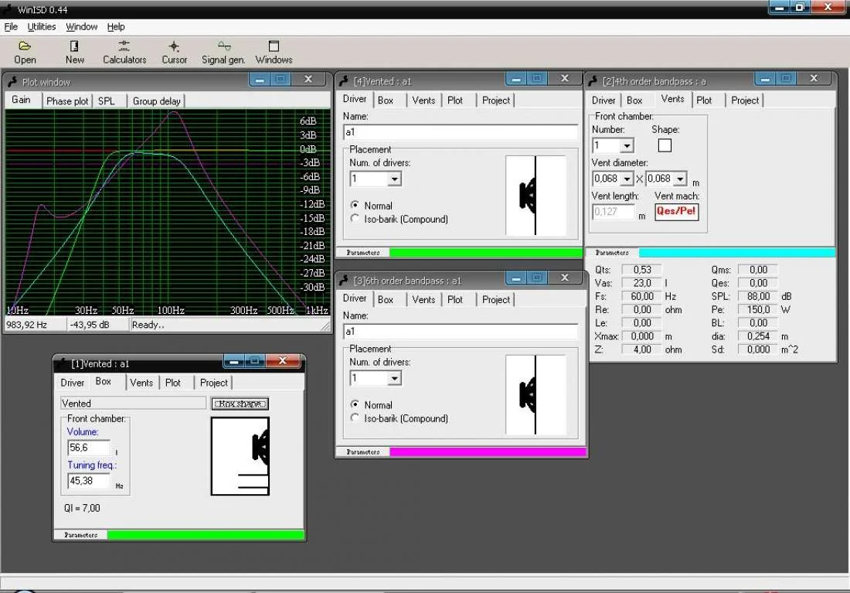Click the Box shape button icon
Viewport: 850px width, 593px height.
pos(240,404)
